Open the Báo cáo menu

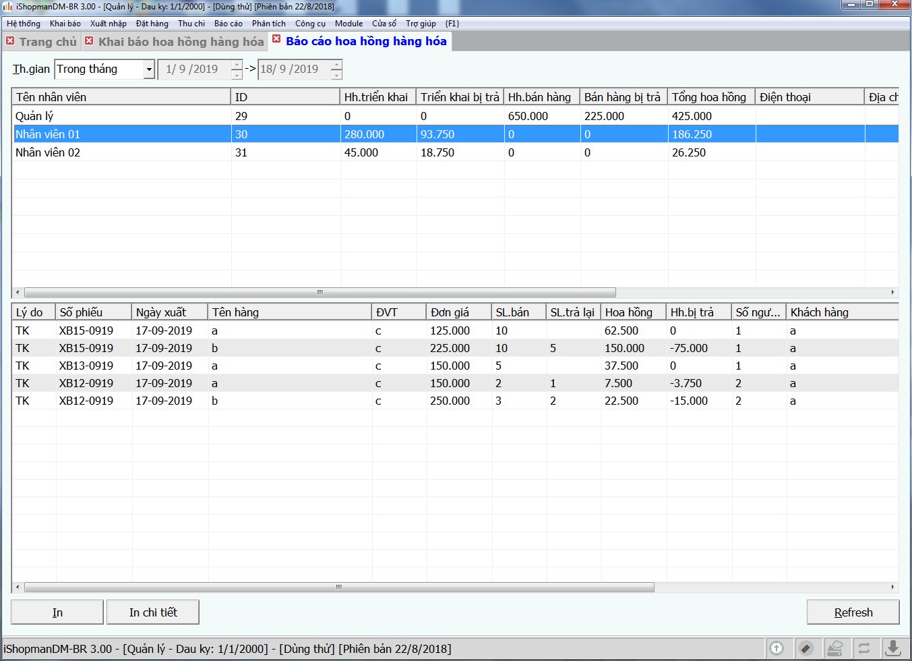pyautogui.click(x=228, y=23)
